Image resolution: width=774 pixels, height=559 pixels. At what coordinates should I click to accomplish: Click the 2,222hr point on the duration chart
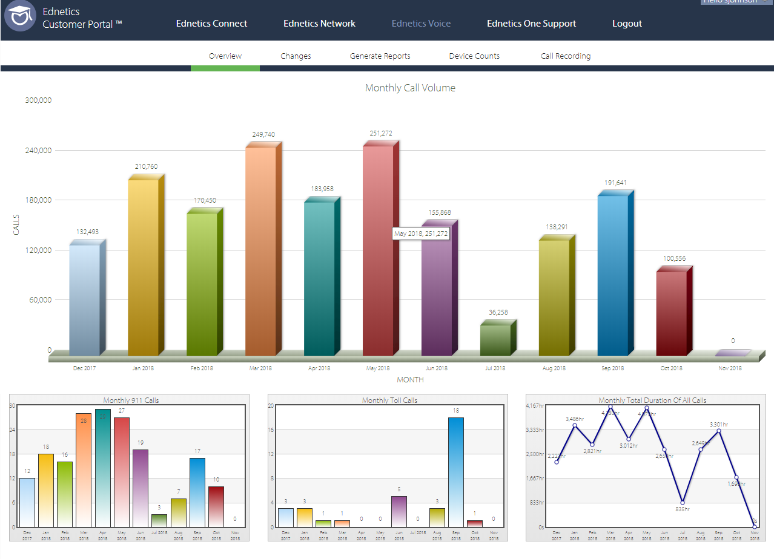point(556,462)
